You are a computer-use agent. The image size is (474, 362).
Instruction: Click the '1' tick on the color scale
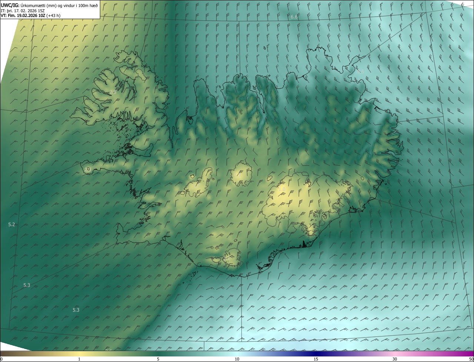[x=79, y=359]
